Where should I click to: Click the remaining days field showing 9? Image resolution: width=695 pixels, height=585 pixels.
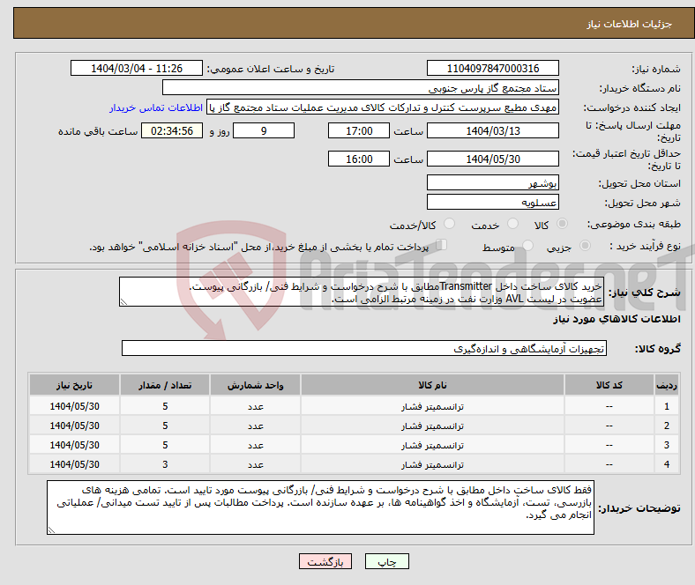point(264,130)
